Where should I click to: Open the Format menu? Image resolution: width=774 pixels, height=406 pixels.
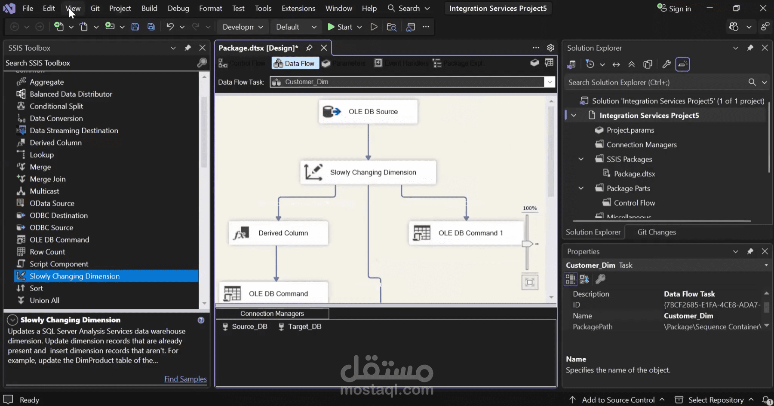pyautogui.click(x=211, y=8)
